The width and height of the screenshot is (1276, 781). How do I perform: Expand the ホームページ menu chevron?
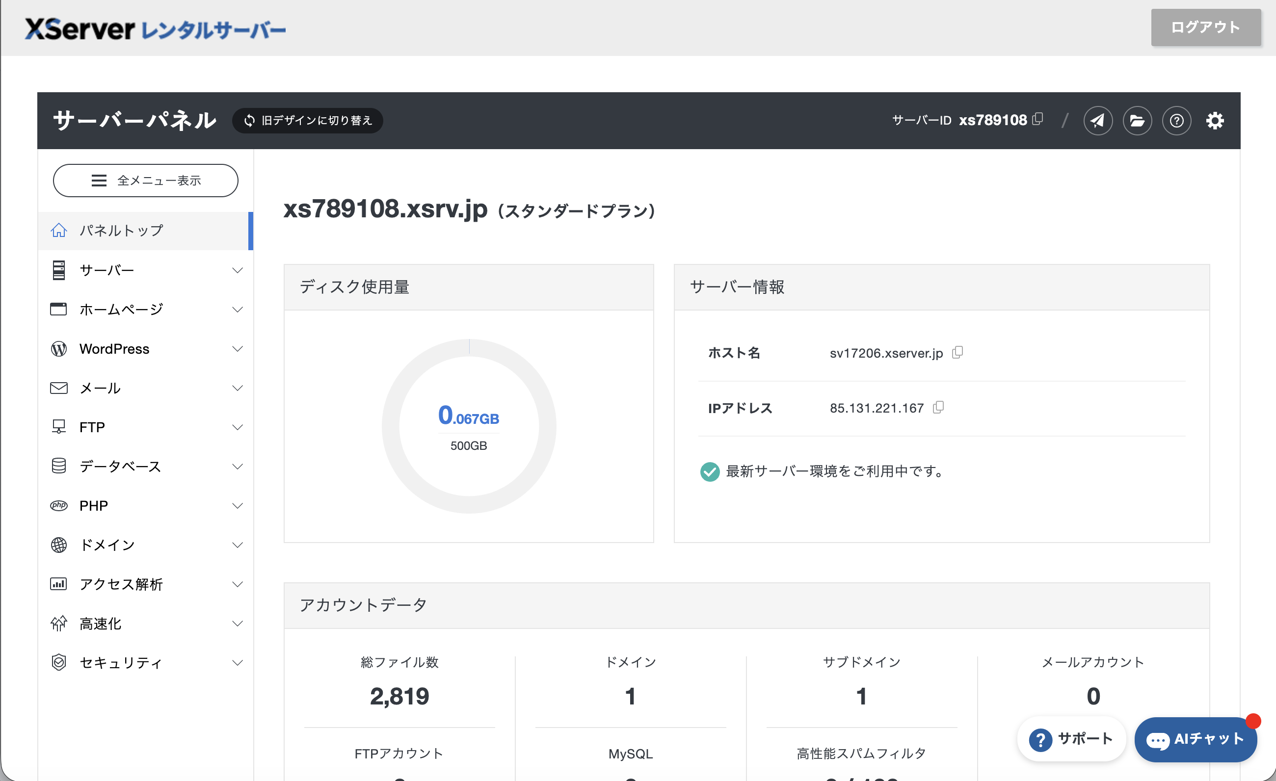(237, 310)
